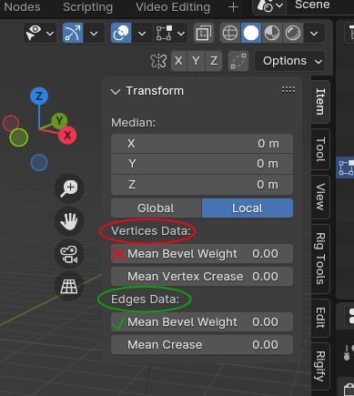
Task: Click the Transform panel drag grip dots
Action: tap(288, 90)
